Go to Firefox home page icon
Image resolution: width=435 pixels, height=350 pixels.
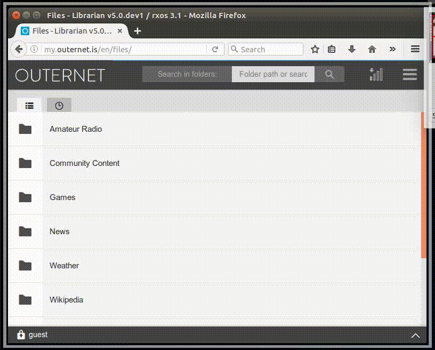pos(372,50)
